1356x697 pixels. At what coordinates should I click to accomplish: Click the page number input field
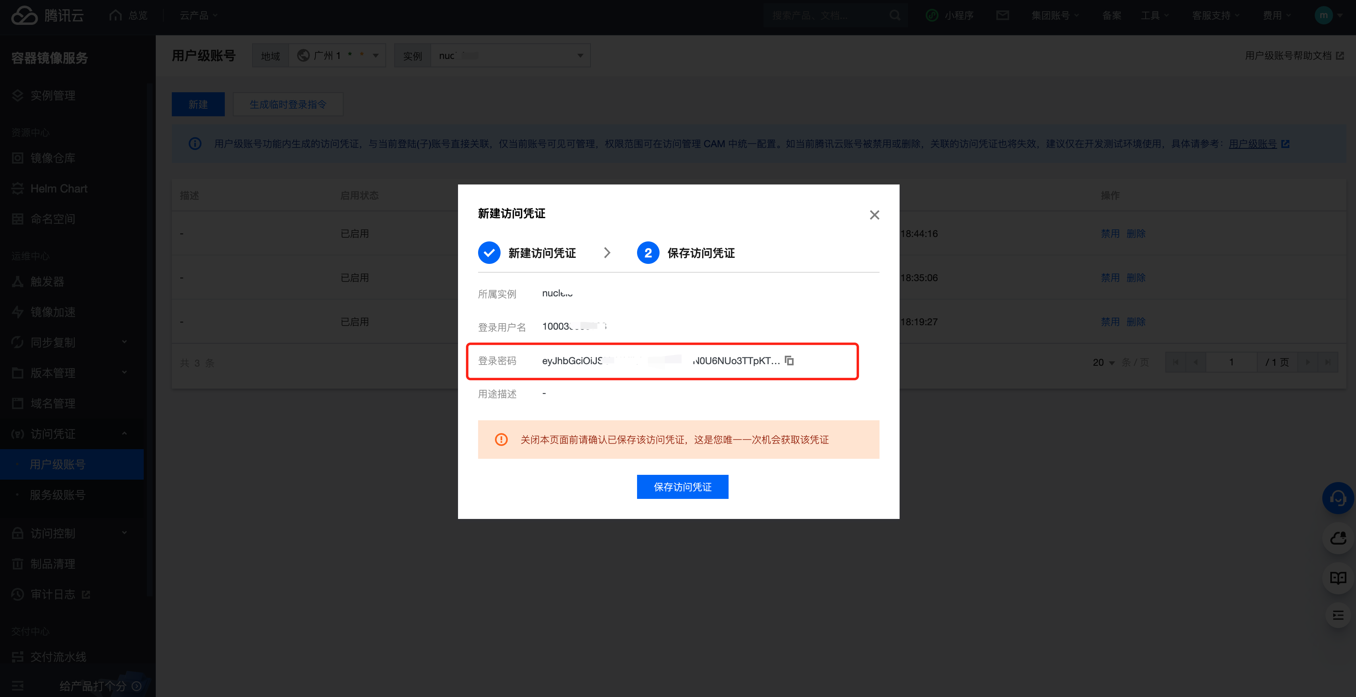1231,362
